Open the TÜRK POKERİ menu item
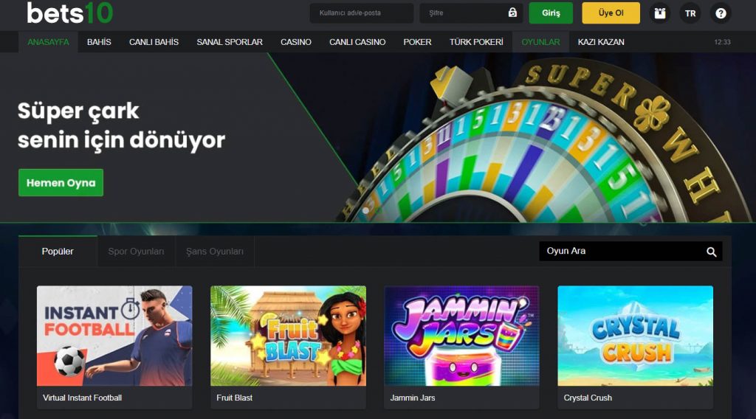Screen dimensions: 756x419 (x=476, y=42)
